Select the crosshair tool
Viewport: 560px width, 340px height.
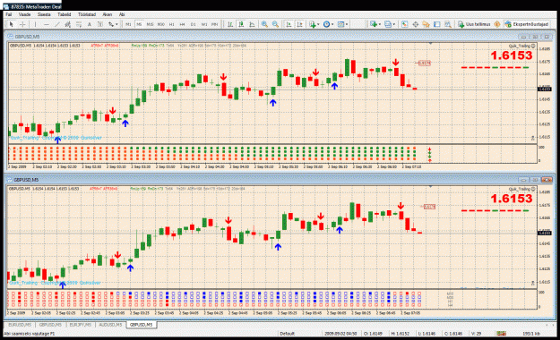(x=22, y=24)
